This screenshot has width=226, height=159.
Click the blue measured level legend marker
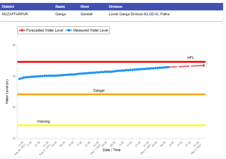(x=69, y=30)
